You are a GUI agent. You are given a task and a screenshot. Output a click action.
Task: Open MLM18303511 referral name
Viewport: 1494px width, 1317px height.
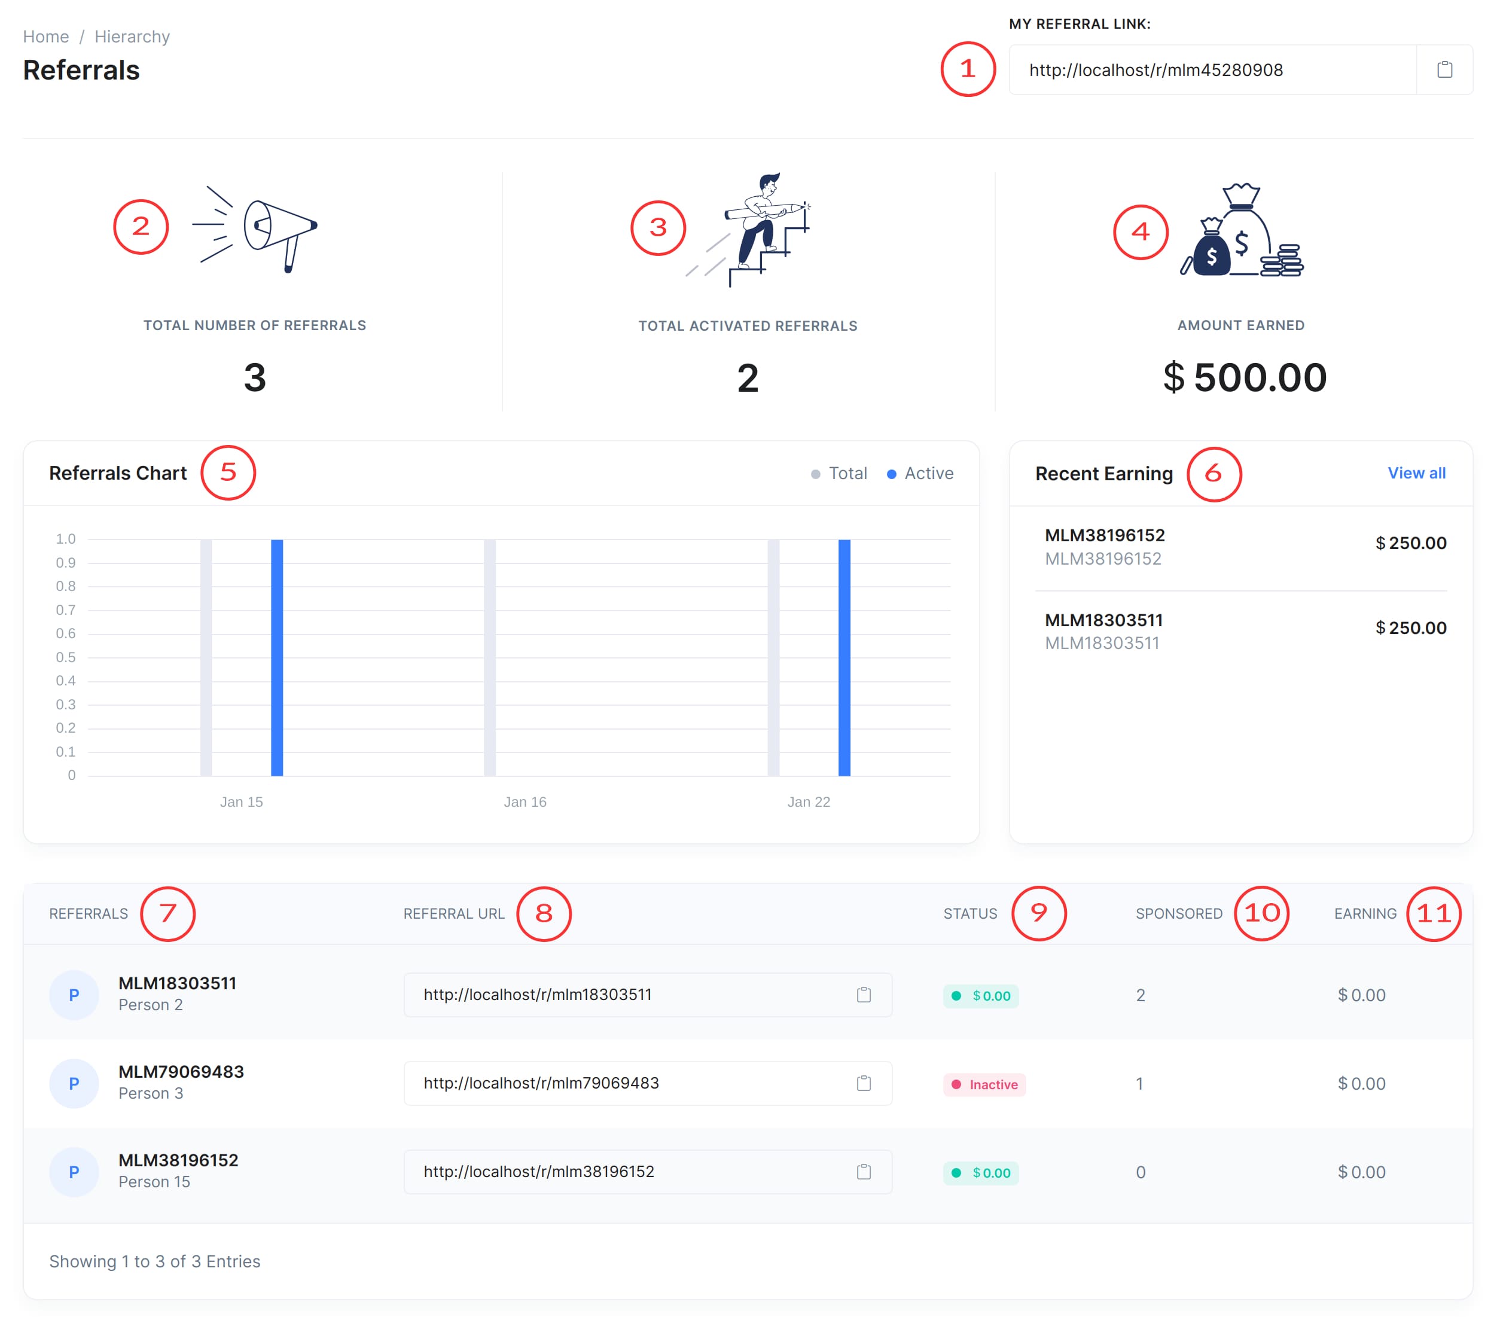178,983
